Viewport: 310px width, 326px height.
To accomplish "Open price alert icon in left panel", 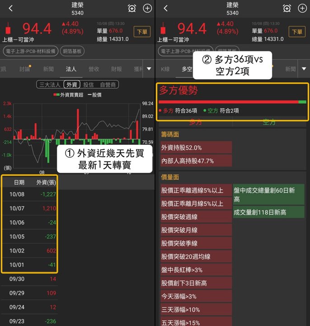I will [132, 8].
